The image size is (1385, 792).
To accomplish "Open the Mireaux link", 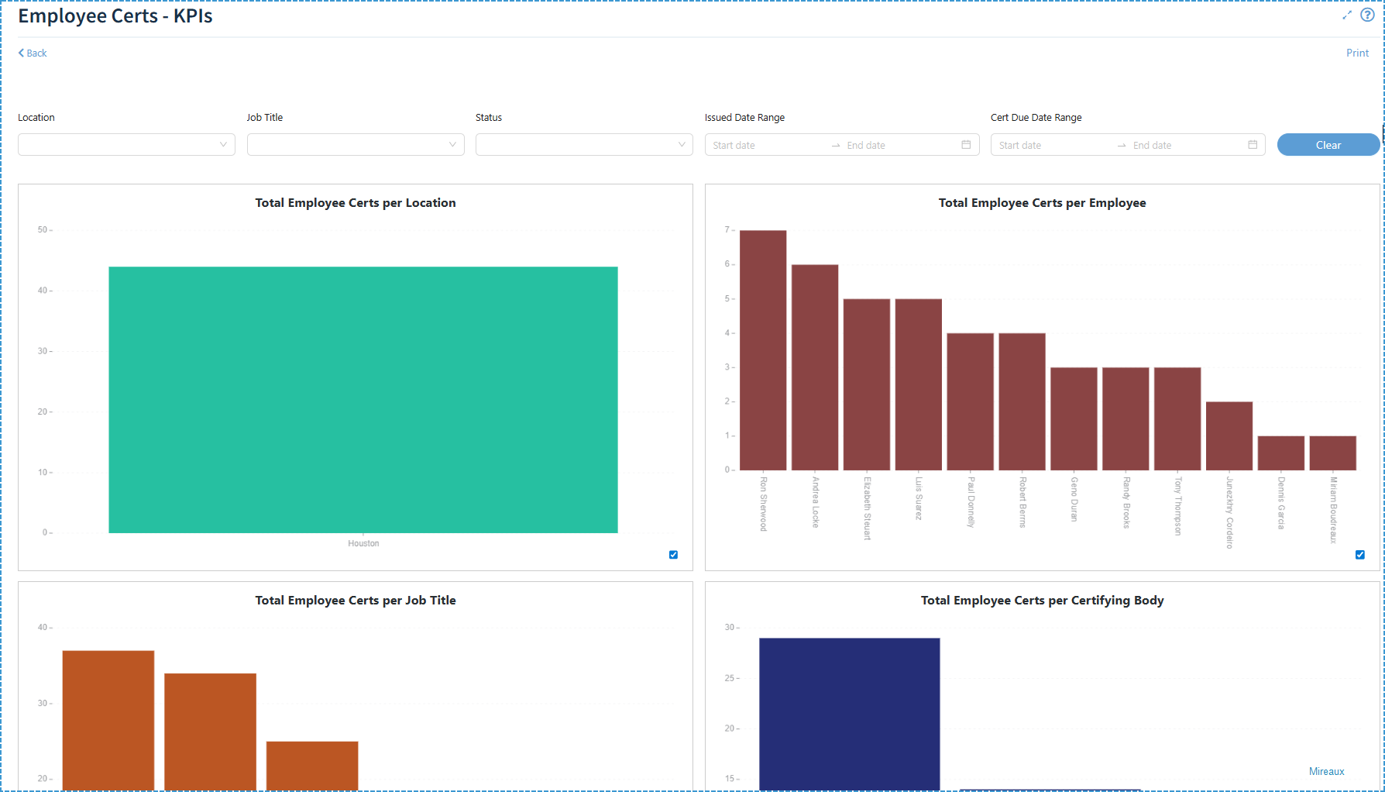I will [x=1326, y=771].
